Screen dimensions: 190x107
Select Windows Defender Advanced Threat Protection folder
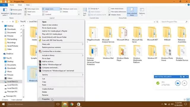pyautogui.click(x=93, y=55)
